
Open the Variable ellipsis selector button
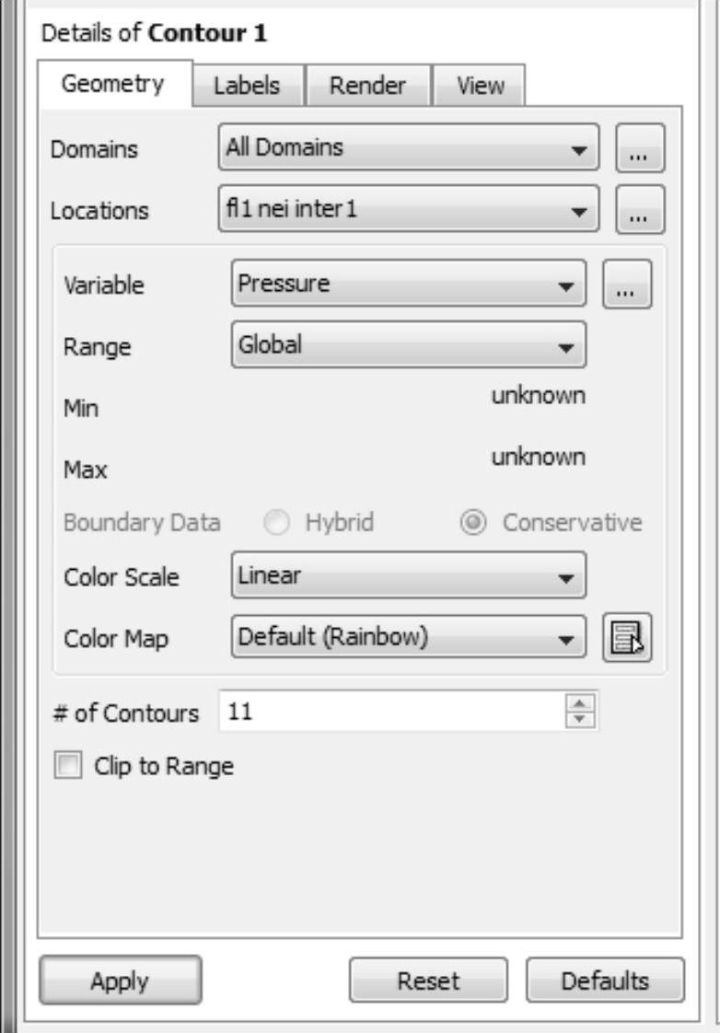(x=626, y=284)
